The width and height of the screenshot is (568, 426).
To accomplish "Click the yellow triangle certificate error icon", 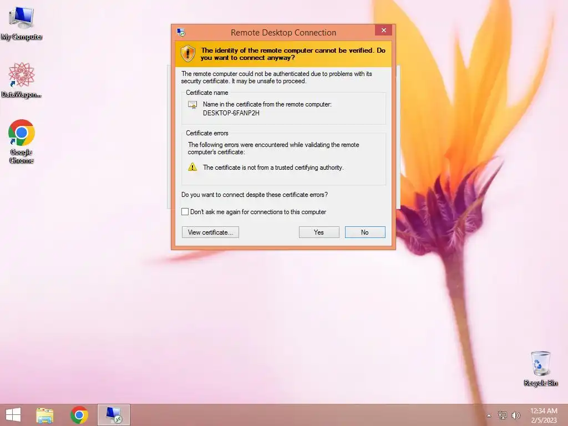I will pos(192,167).
